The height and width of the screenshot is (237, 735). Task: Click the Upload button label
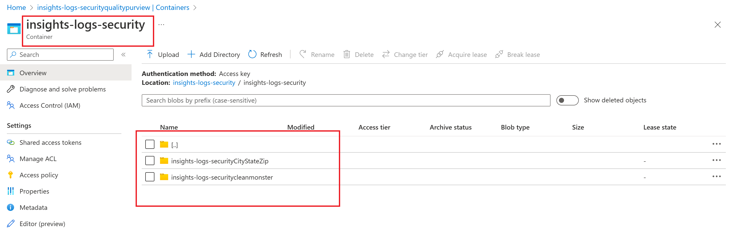pyautogui.click(x=168, y=54)
